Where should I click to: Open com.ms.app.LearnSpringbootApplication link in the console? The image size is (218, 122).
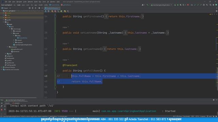click(x=129, y=111)
